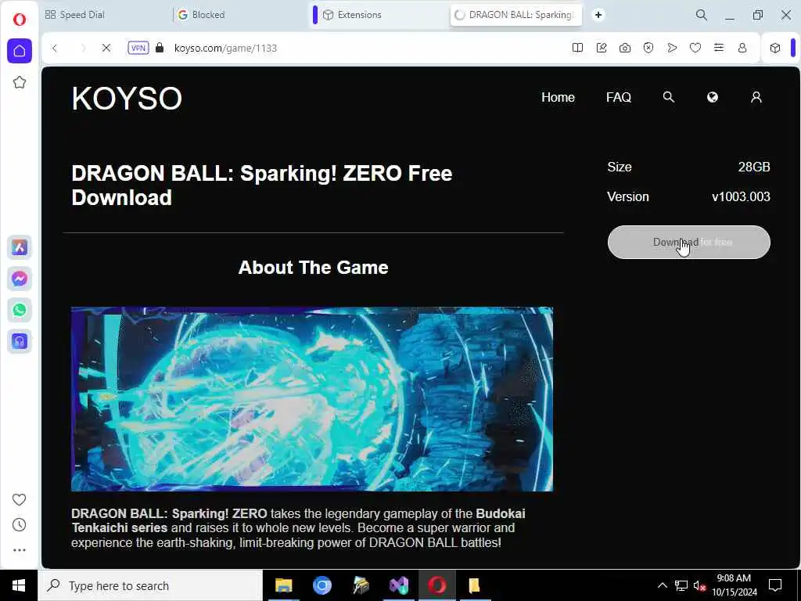Image resolution: width=801 pixels, height=601 pixels.
Task: Open browsing history clock icon
Action: [x=20, y=525]
